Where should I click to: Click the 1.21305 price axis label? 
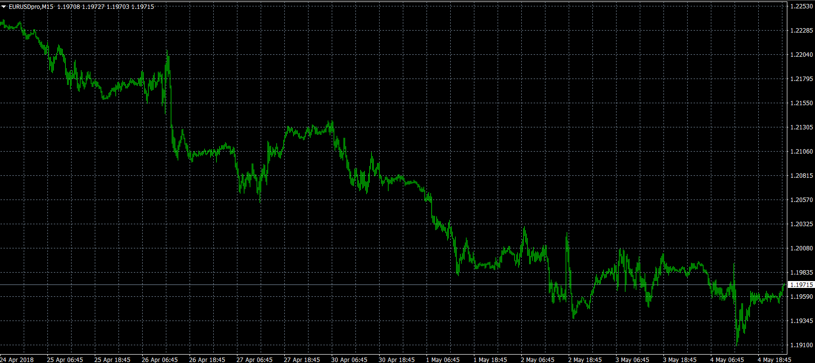point(802,127)
